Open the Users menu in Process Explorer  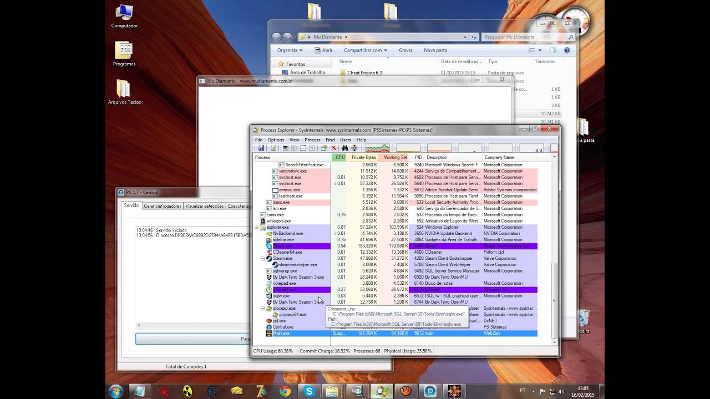pos(346,140)
